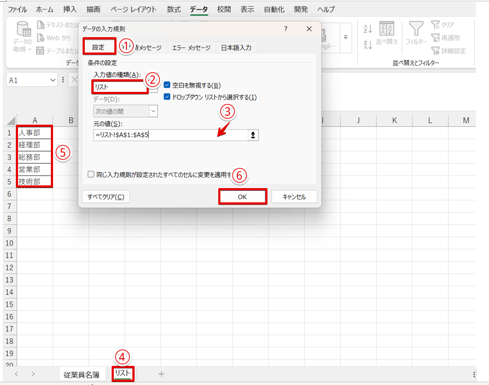
Task: Click the range collapse icon next to 元の値
Action: 252,134
